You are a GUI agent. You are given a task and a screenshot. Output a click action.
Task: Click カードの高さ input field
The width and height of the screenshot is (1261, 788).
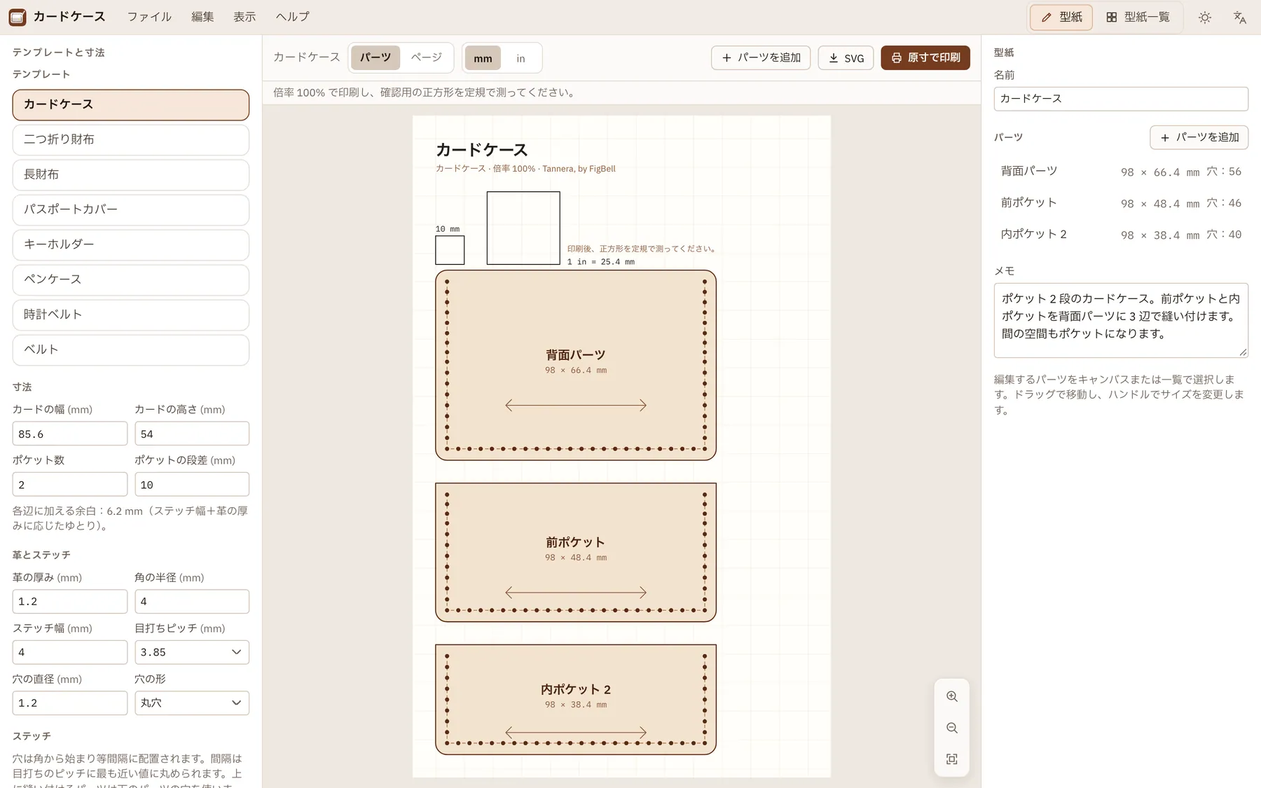[x=191, y=434]
